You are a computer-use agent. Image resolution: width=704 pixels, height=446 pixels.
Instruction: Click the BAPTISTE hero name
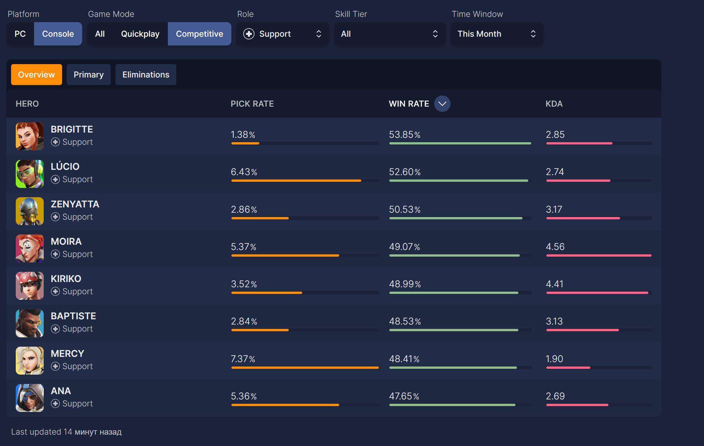click(73, 316)
